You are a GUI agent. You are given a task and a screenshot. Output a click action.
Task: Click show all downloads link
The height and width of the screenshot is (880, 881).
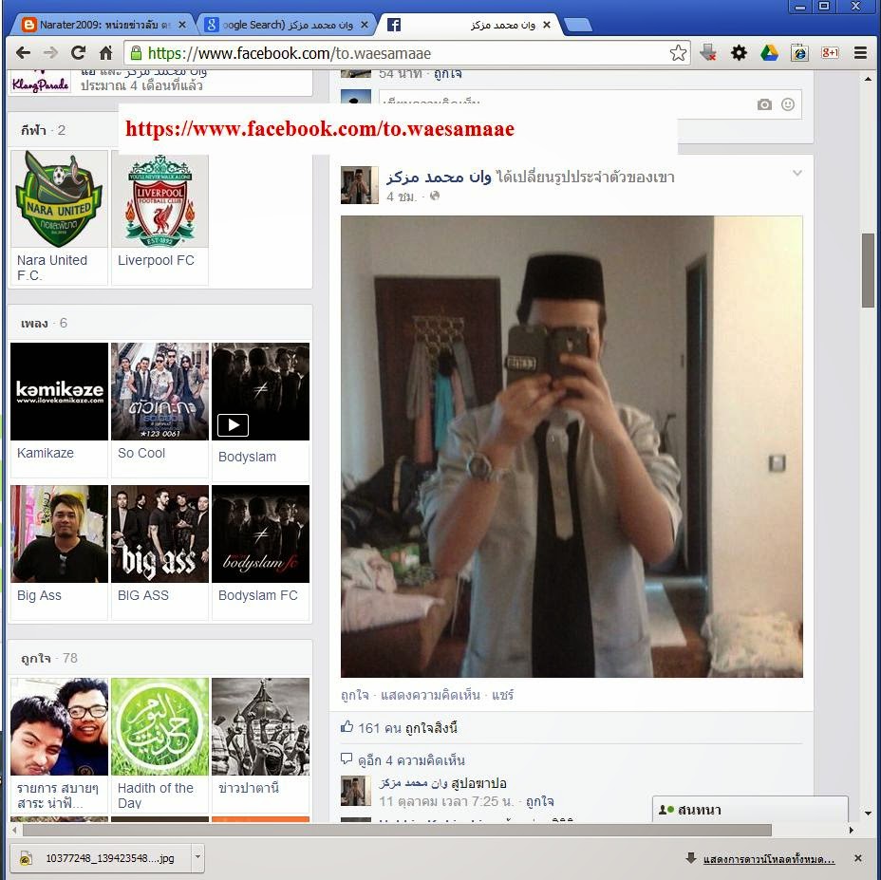[x=768, y=859]
